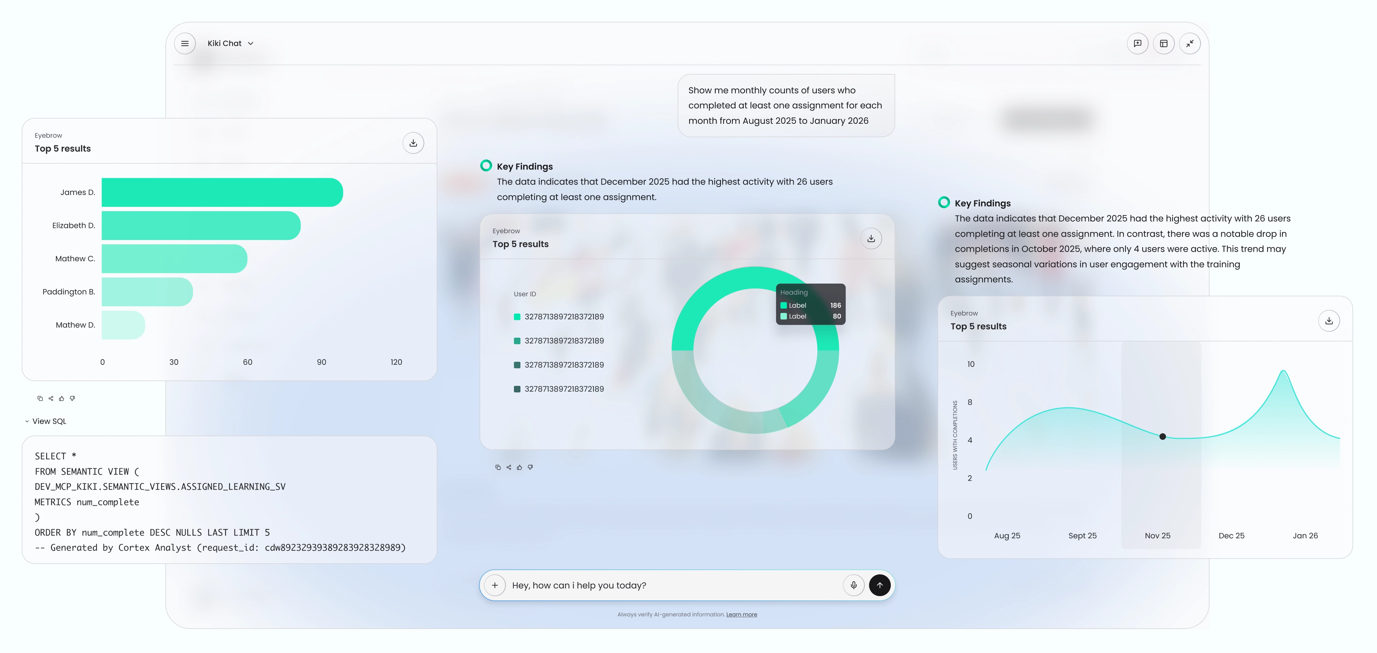Collapse the View SQL section
The height and width of the screenshot is (653, 1377).
click(46, 421)
